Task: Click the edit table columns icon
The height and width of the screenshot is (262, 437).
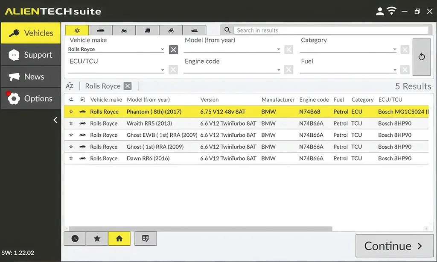Action: click(146, 238)
